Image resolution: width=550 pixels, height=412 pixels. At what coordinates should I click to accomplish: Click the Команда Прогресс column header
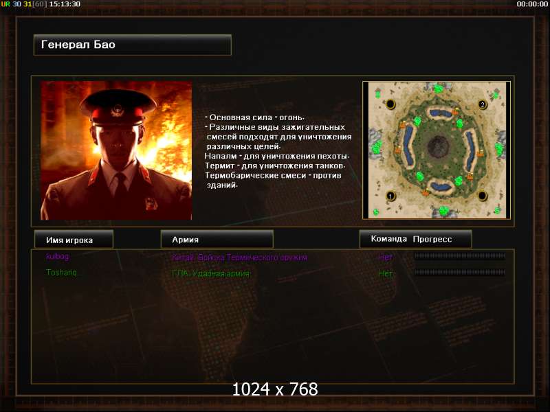415,239
